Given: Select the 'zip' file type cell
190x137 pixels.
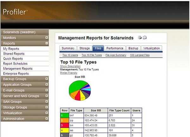Looking at the screenshot, I should click(x=76, y=121).
